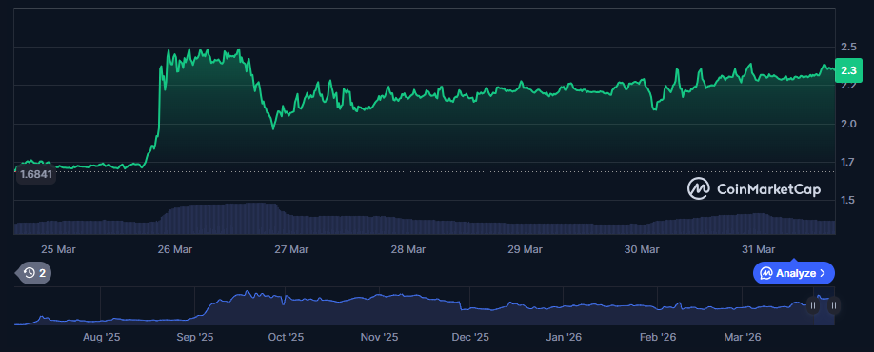Click the clock icon in history badge

pos(30,273)
